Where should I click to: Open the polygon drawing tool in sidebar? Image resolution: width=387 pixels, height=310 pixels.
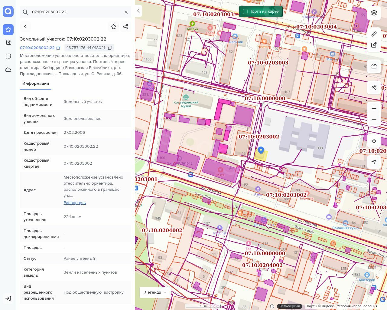pos(8,43)
